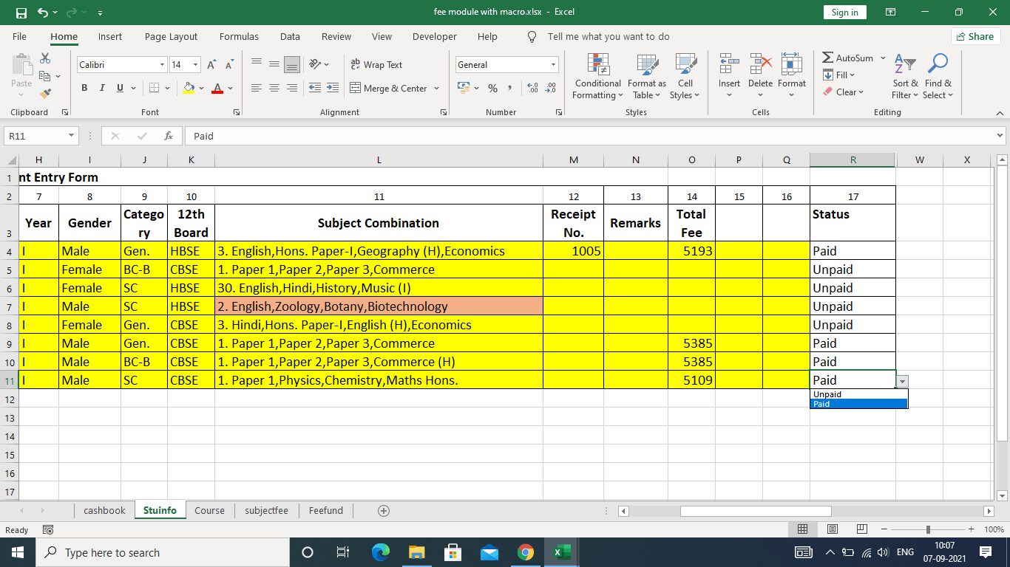Screen dimensions: 1010x567
Task: Open the Insert ribbon tab
Action: pyautogui.click(x=110, y=36)
